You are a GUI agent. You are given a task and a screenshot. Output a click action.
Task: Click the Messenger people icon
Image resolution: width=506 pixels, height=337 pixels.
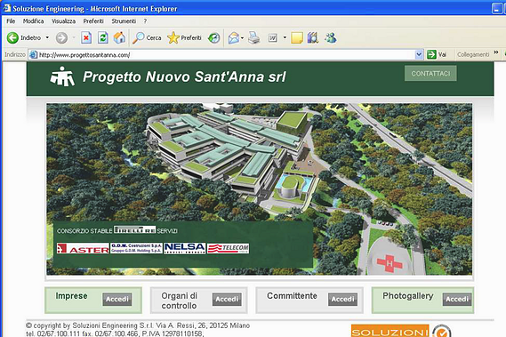point(331,37)
